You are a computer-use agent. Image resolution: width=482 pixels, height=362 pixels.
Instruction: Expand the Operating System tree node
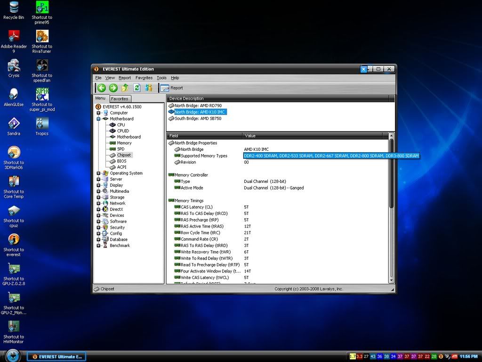tap(98, 173)
